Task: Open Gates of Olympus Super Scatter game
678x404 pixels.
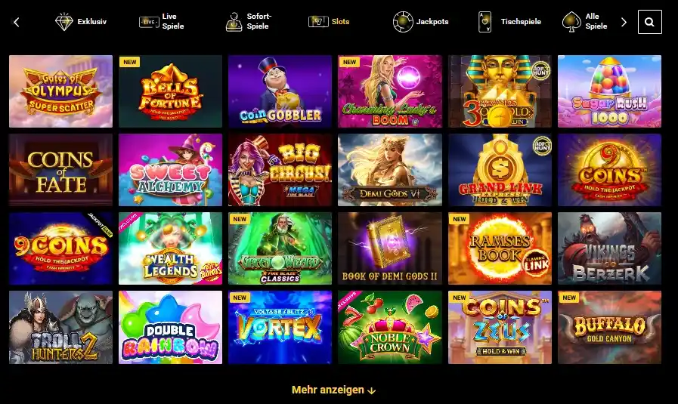Action: click(61, 91)
